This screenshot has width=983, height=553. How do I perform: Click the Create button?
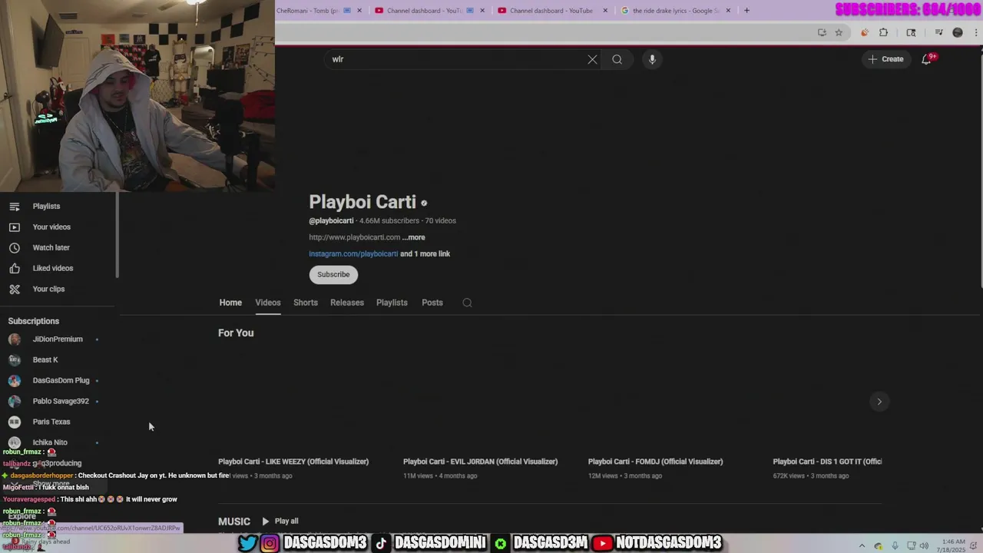885,59
